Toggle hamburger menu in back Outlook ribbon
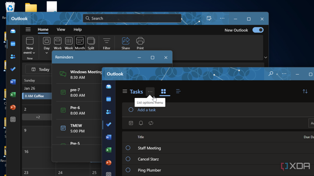Screen dimensions: 314x176 [x=28, y=29]
